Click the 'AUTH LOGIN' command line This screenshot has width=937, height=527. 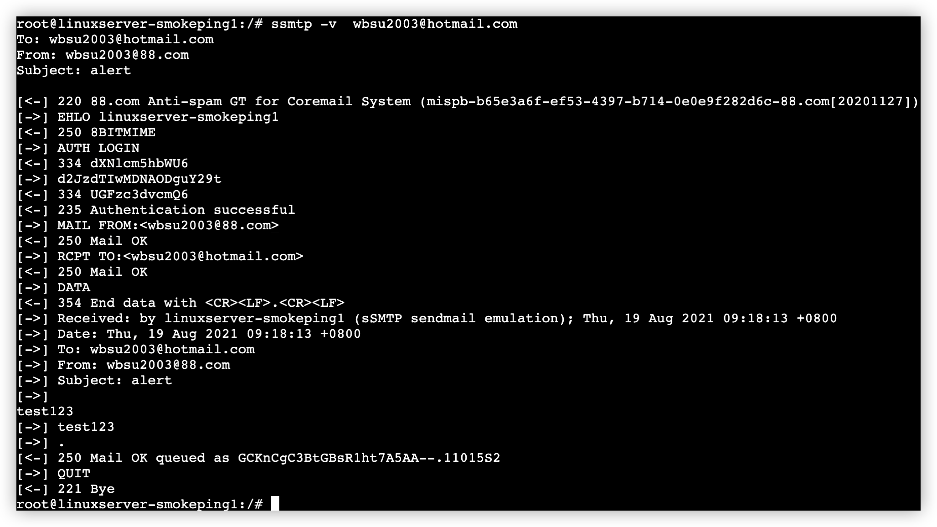98,148
